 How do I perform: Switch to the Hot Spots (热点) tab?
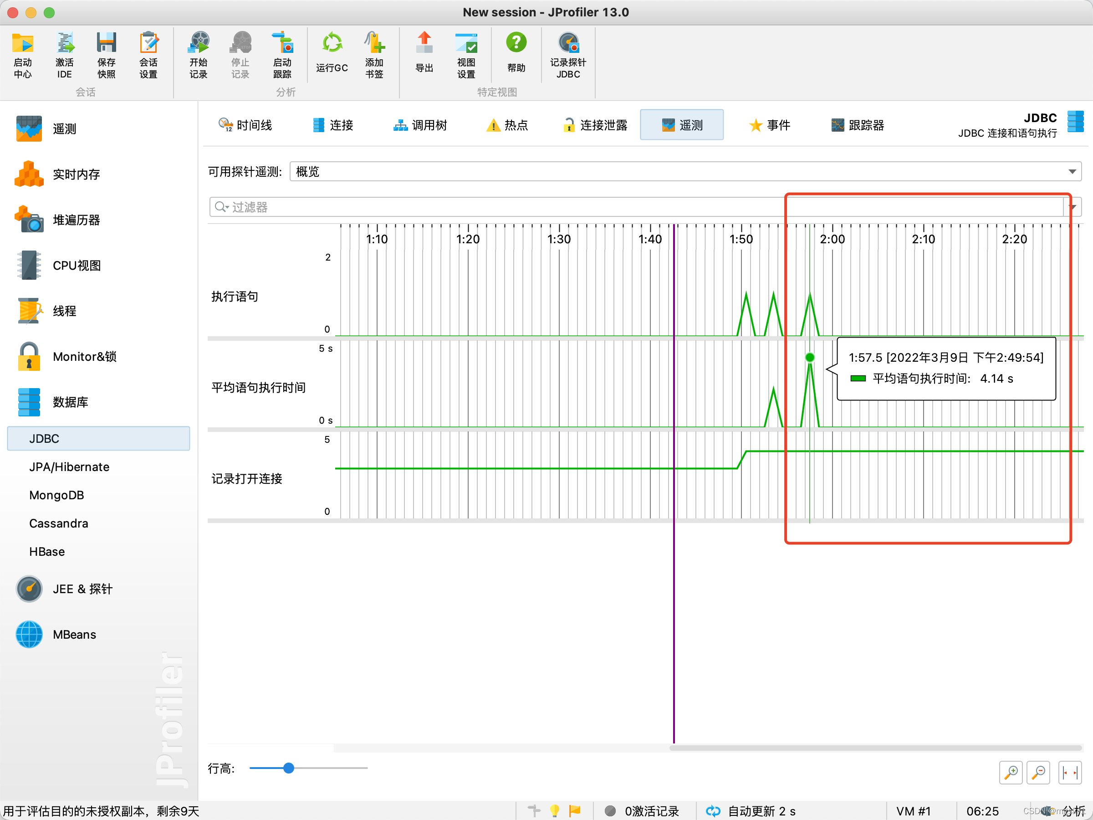(x=507, y=126)
